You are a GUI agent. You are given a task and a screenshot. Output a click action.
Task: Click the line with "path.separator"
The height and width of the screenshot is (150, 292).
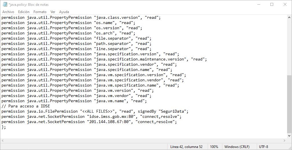pyautogui.click(x=77, y=44)
